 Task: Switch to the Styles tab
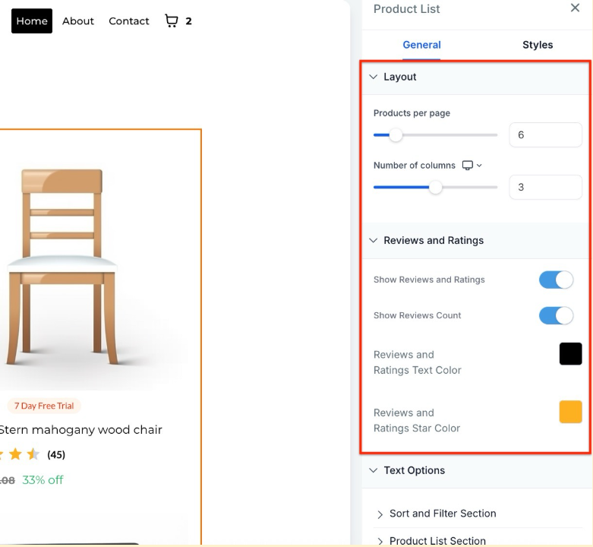538,45
